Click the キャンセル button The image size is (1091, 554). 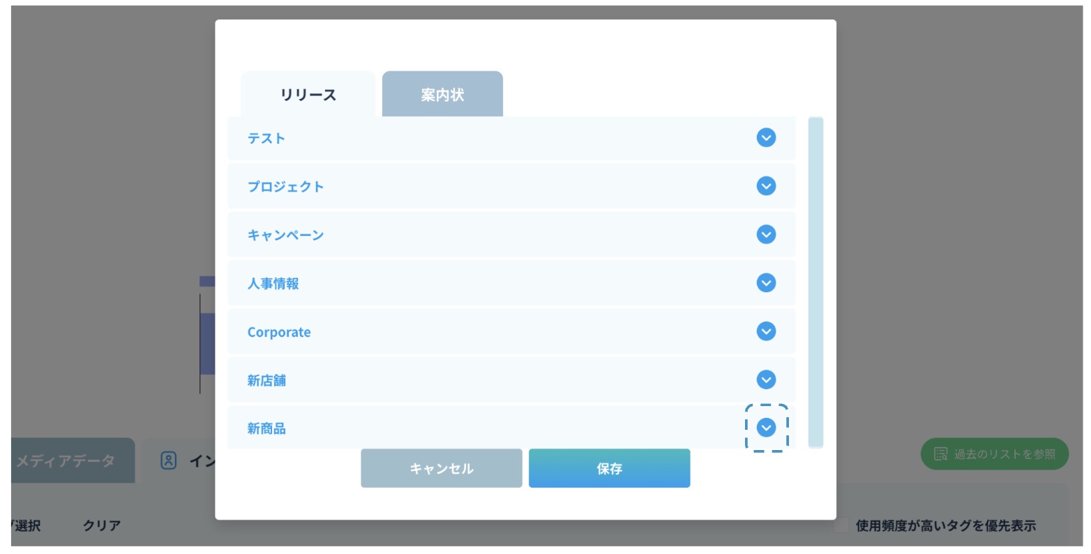click(441, 469)
